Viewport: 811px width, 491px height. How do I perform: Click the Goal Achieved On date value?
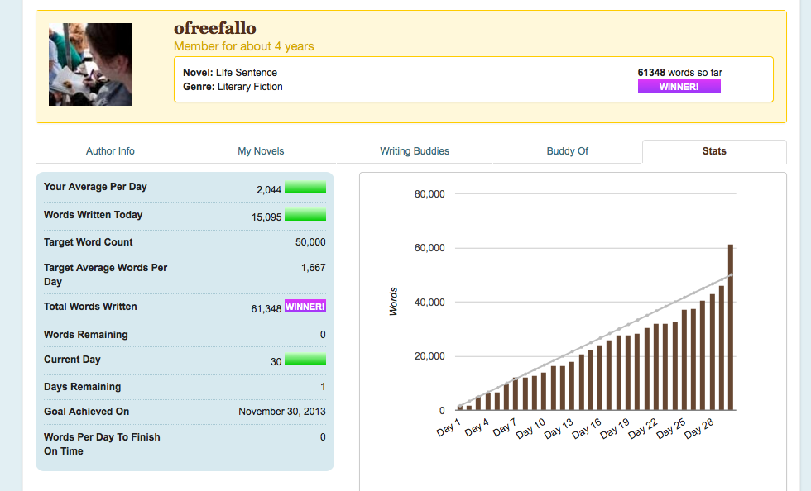(x=281, y=412)
